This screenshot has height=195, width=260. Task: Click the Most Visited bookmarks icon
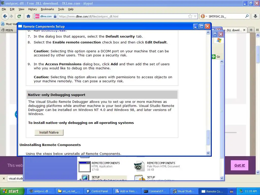click(3, 24)
